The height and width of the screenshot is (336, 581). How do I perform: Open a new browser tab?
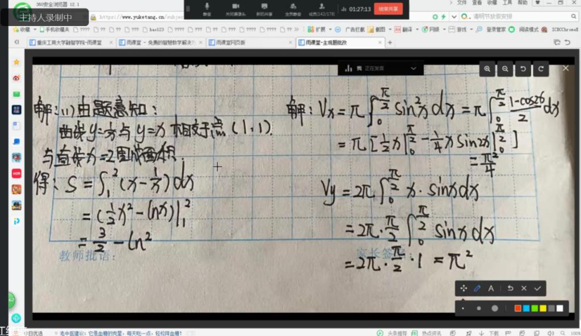[390, 42]
